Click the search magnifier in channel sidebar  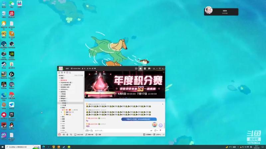click(x=70, y=73)
